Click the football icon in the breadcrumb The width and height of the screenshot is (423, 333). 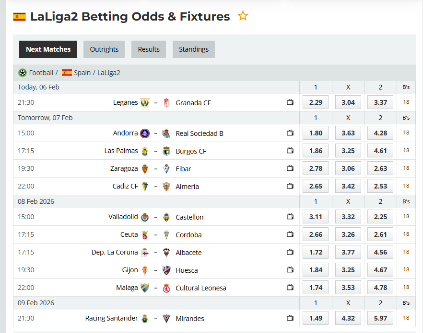pos(22,73)
